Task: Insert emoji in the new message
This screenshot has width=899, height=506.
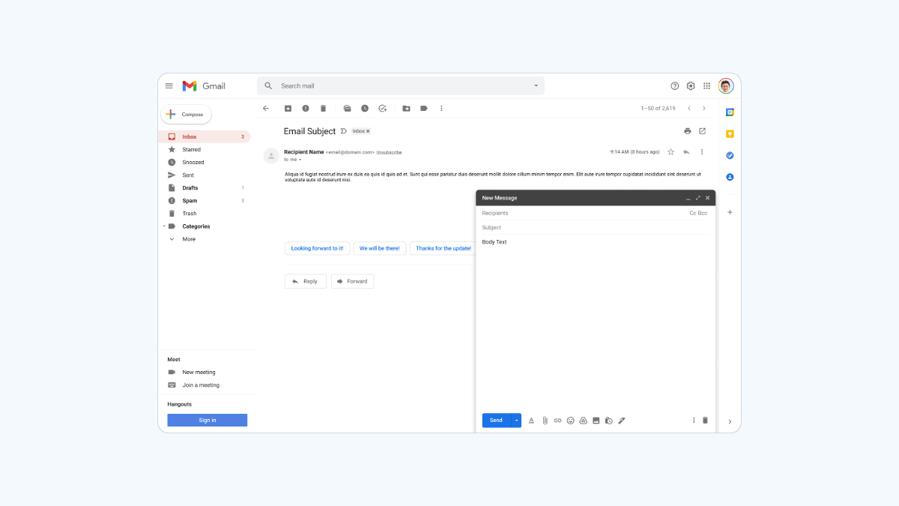Action: click(570, 421)
